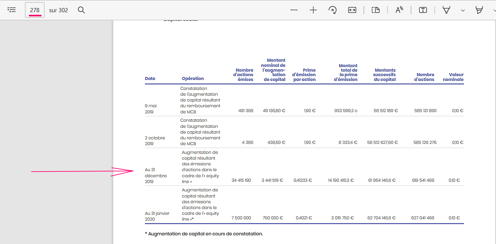This screenshot has width=496, height=244.
Task: Fit the page to window width
Action: tap(352, 10)
